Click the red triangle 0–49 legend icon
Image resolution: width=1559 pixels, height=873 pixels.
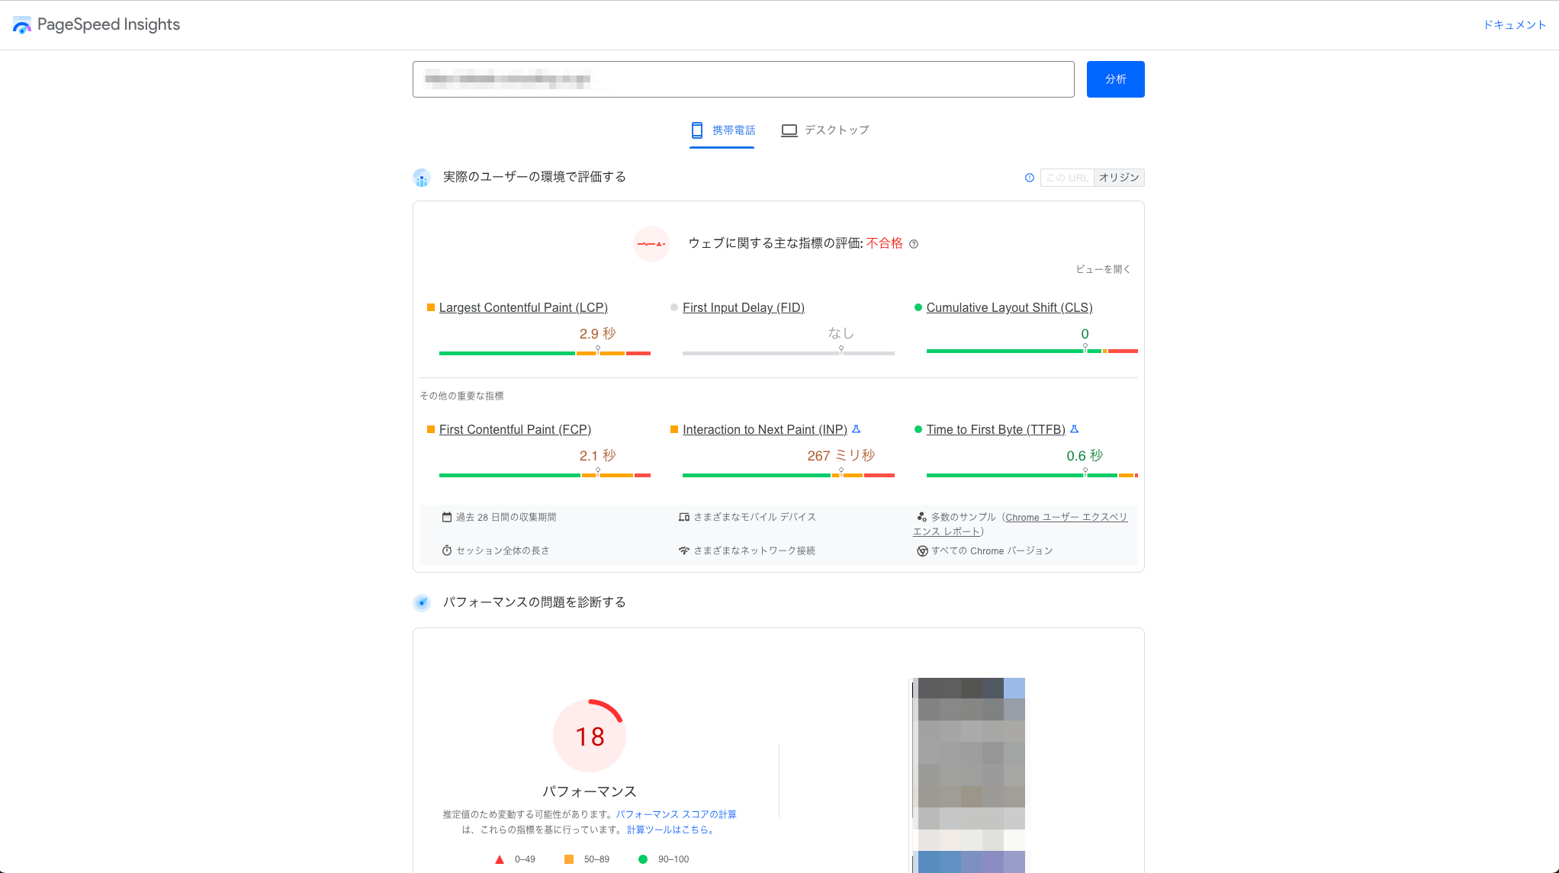click(500, 859)
